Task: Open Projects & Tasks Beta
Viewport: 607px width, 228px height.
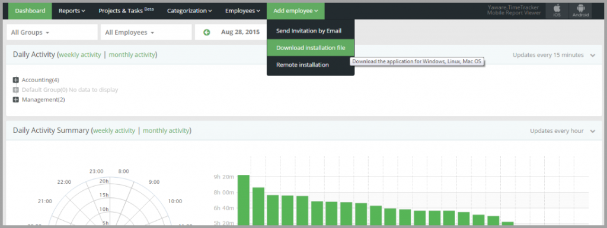Action: 126,11
